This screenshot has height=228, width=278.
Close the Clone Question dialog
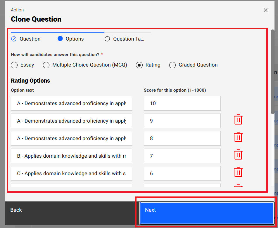click(x=265, y=10)
